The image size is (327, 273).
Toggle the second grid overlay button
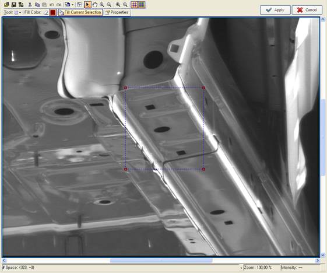point(142,5)
